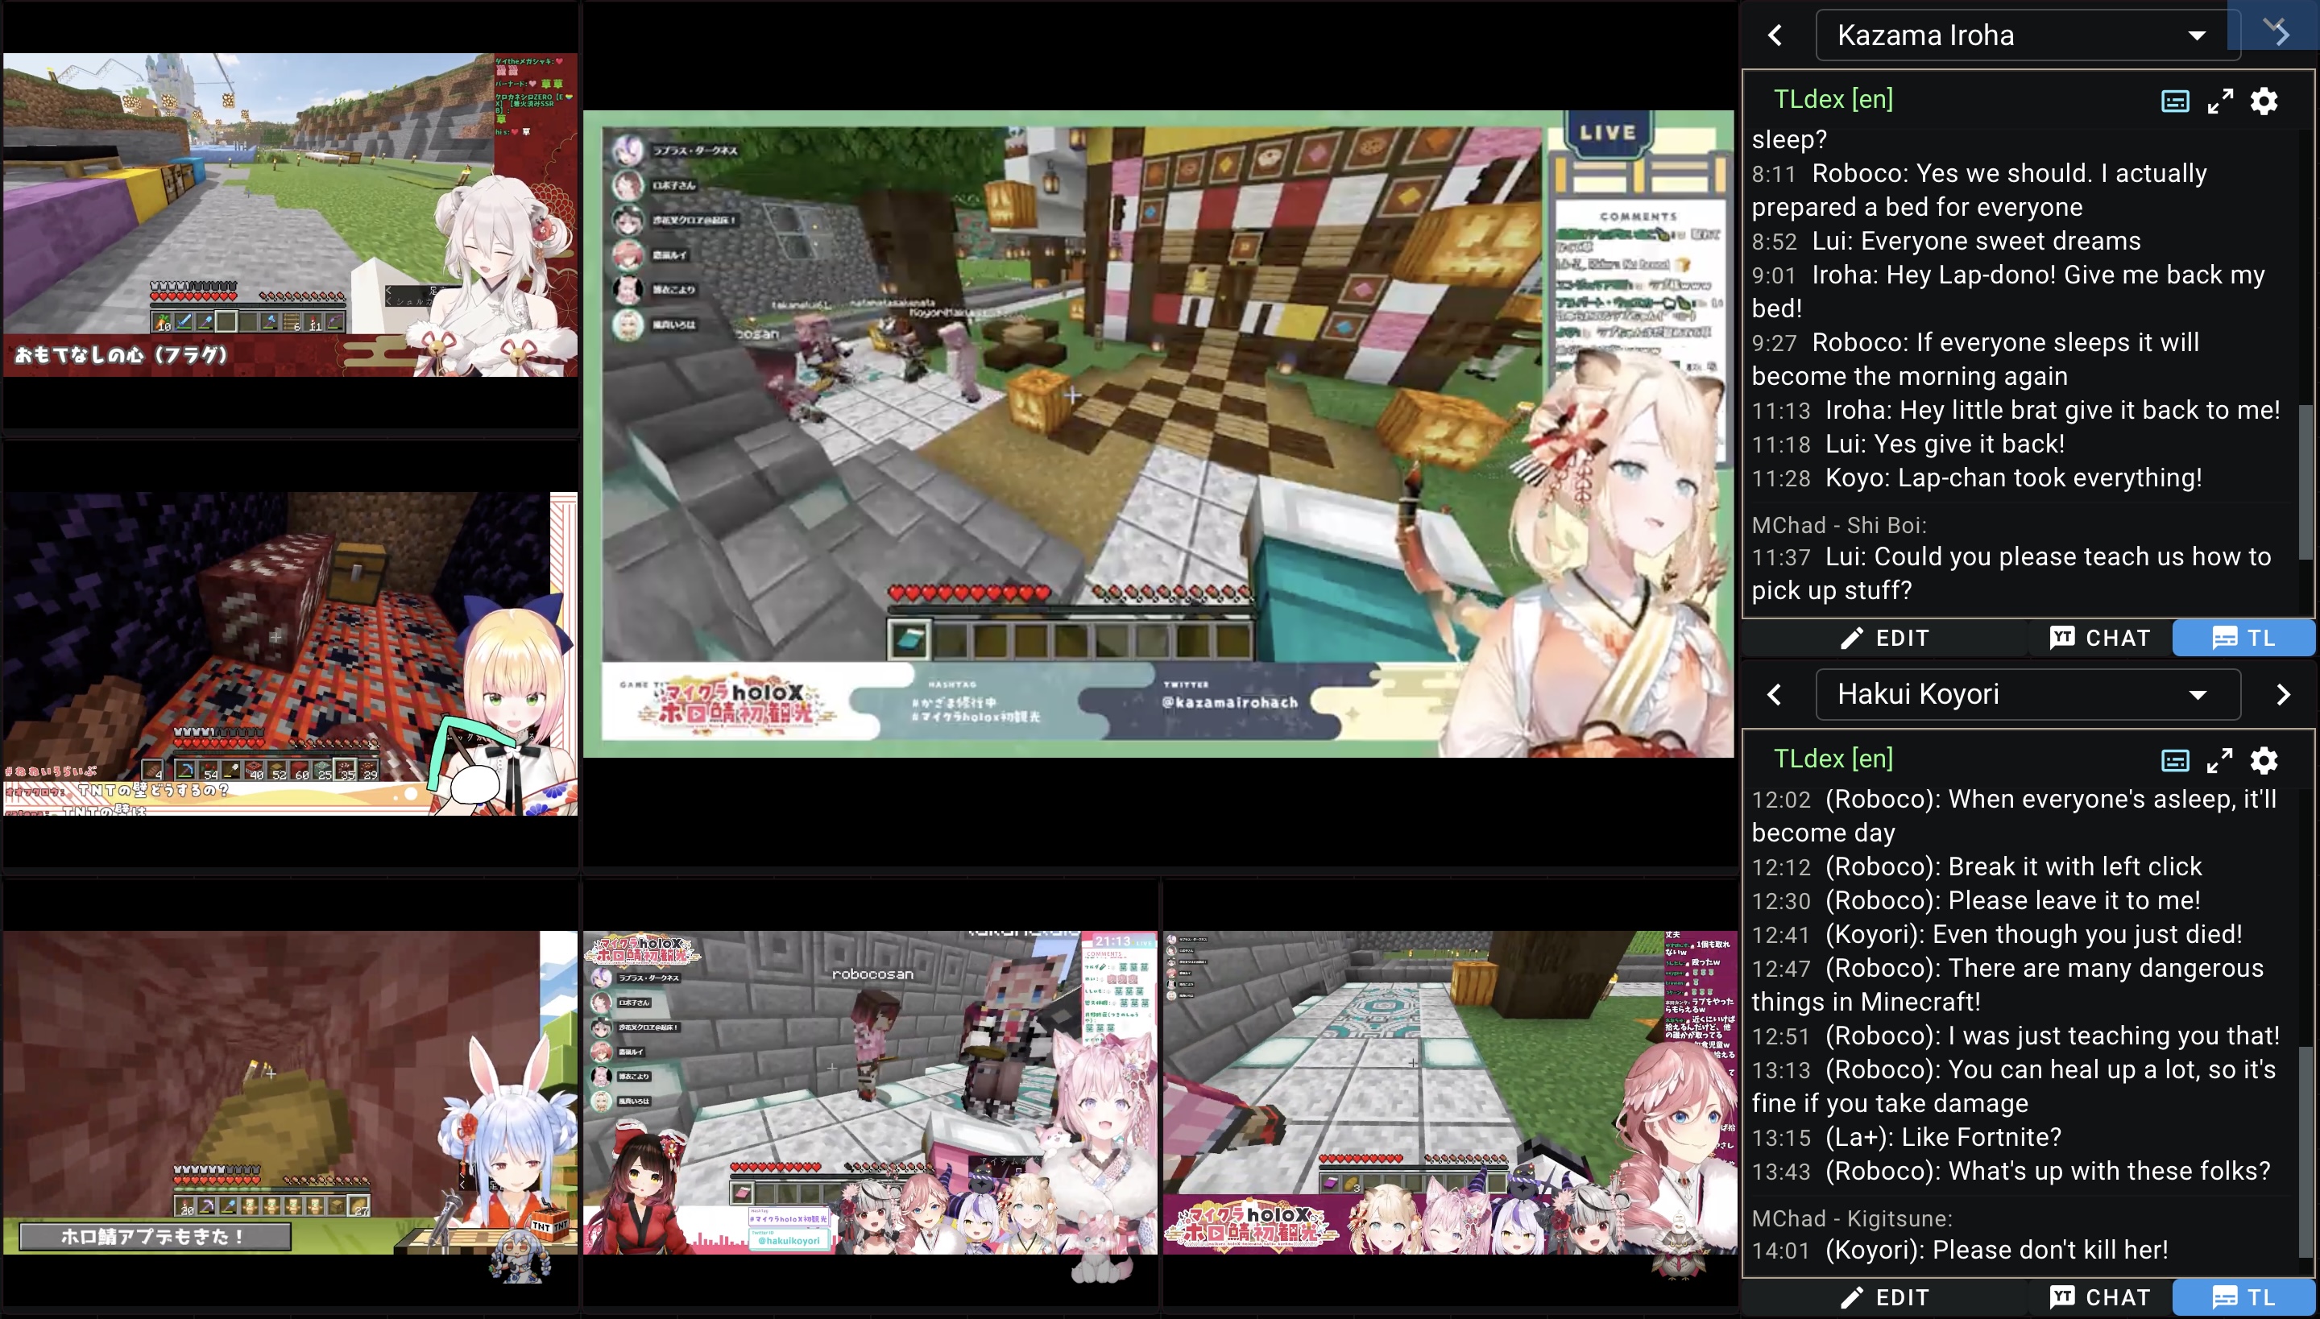This screenshot has height=1319, width=2320.
Task: Click the main Kazama Iroha stream video
Action: click(1158, 434)
